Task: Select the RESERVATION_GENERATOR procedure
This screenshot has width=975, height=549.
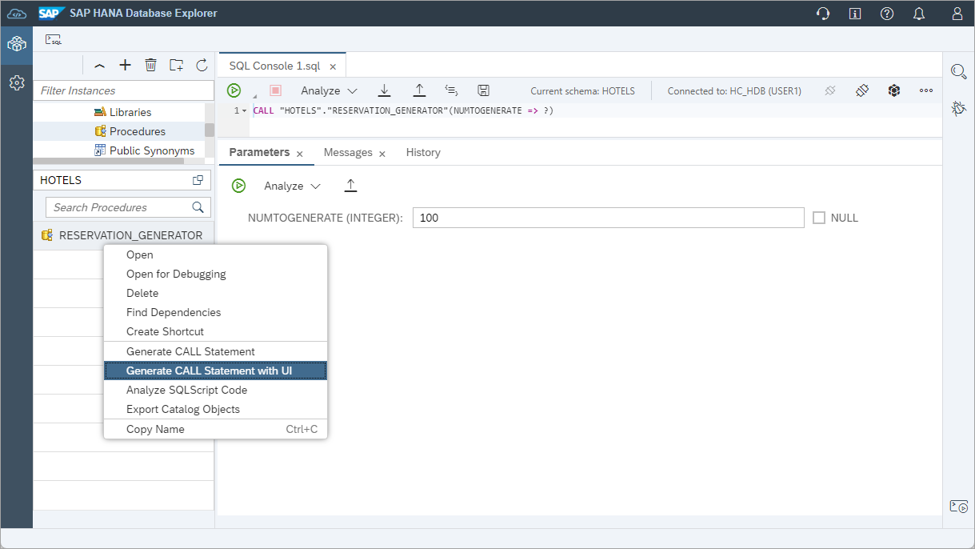Action: click(x=123, y=235)
